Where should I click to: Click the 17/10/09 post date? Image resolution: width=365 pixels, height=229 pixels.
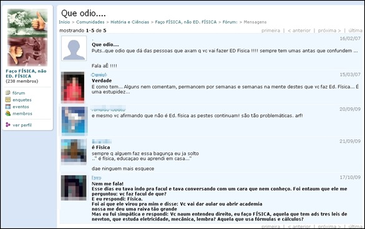click(350, 177)
